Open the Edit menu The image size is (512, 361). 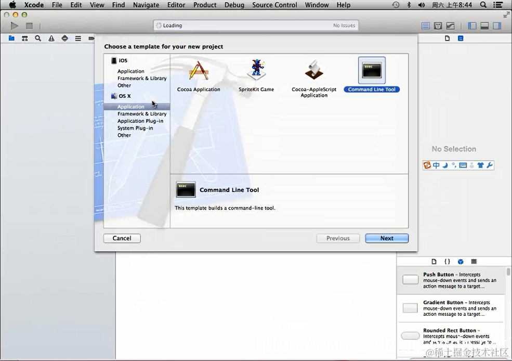click(76, 5)
